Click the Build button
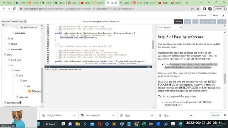 [188, 21]
